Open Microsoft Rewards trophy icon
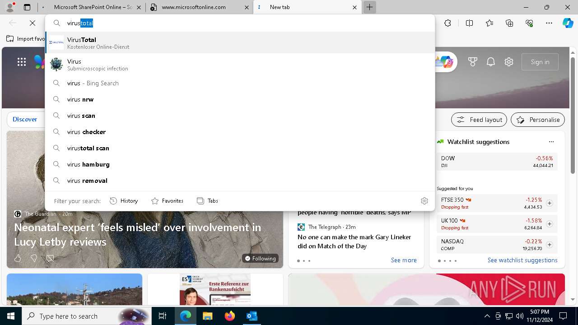Image resolution: width=578 pixels, height=325 pixels. pyautogui.click(x=473, y=62)
